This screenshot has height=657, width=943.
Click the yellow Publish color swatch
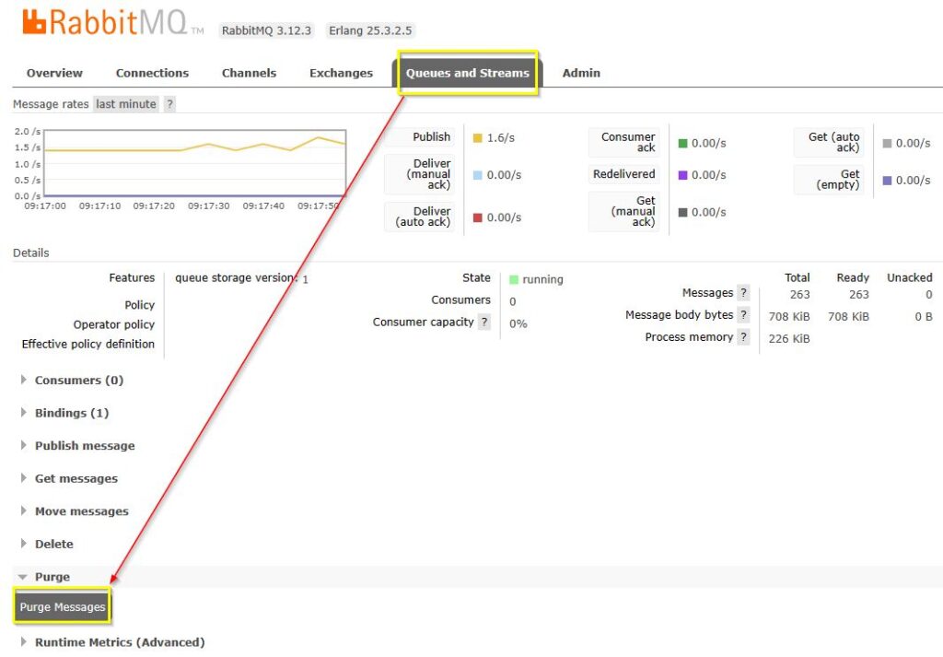coord(478,138)
